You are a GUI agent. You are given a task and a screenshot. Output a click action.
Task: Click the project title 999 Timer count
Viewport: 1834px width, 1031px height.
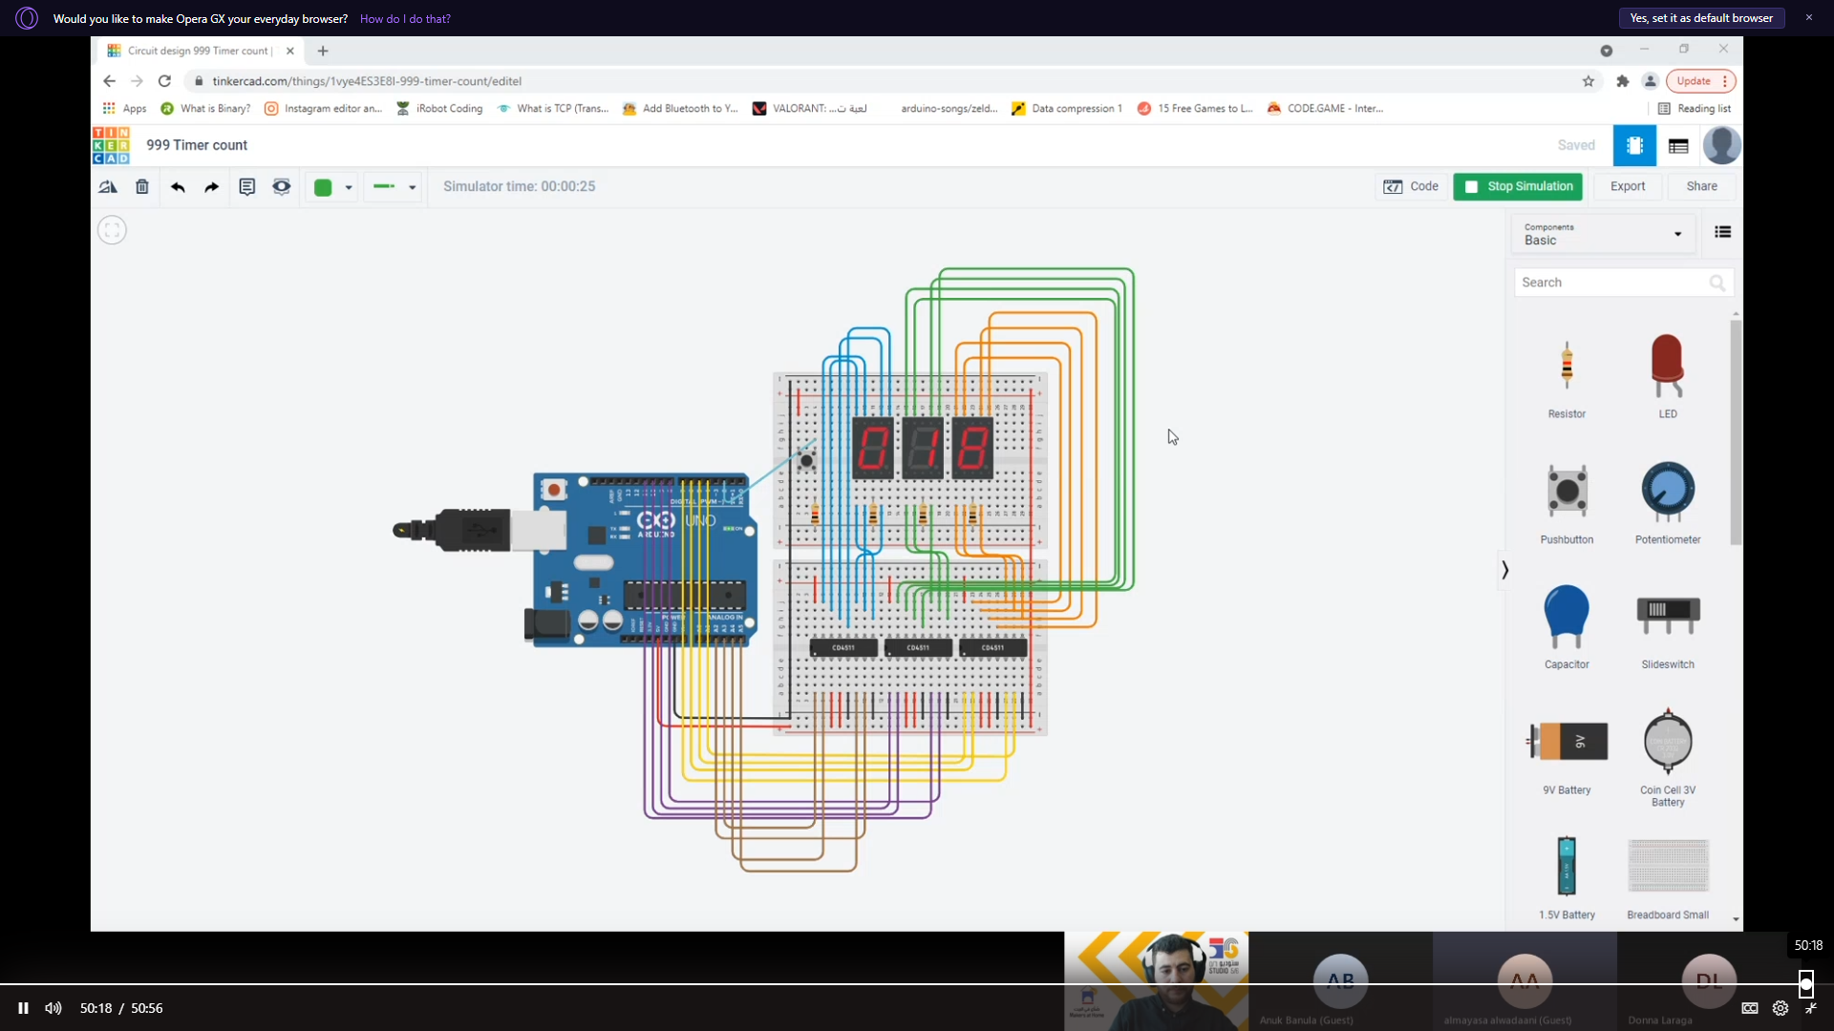[197, 145]
